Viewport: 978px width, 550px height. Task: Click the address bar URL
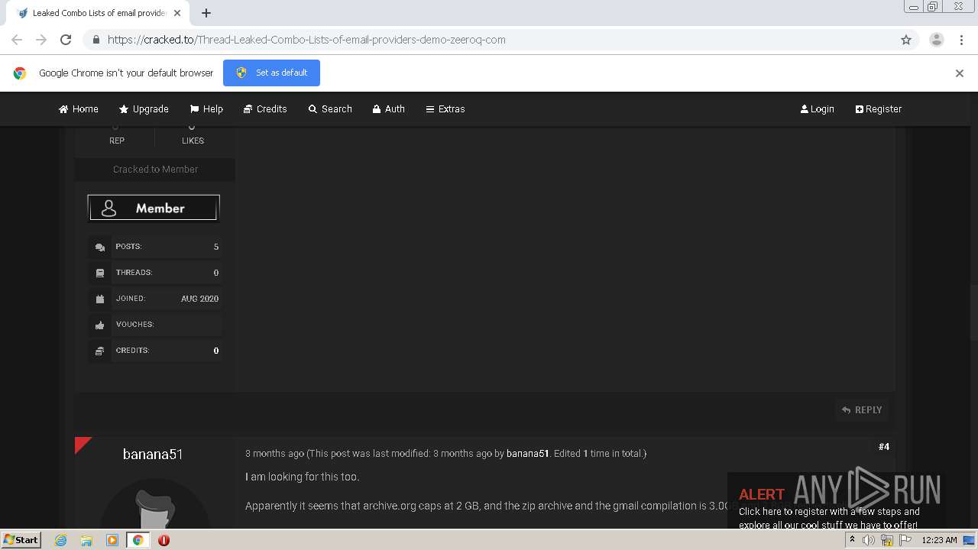306,40
